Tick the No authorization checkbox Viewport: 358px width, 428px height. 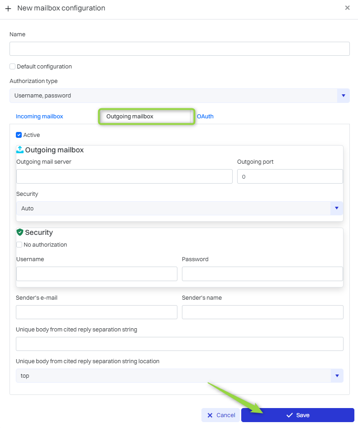coord(19,245)
